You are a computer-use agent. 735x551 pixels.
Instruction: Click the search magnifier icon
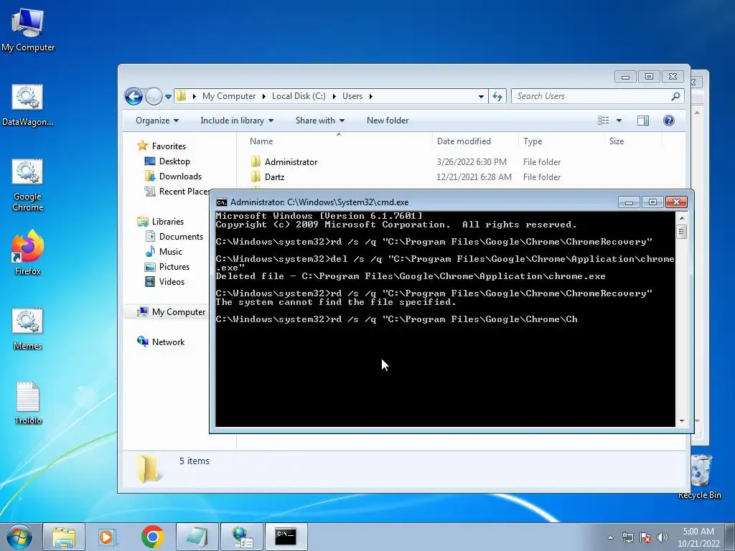pos(675,96)
